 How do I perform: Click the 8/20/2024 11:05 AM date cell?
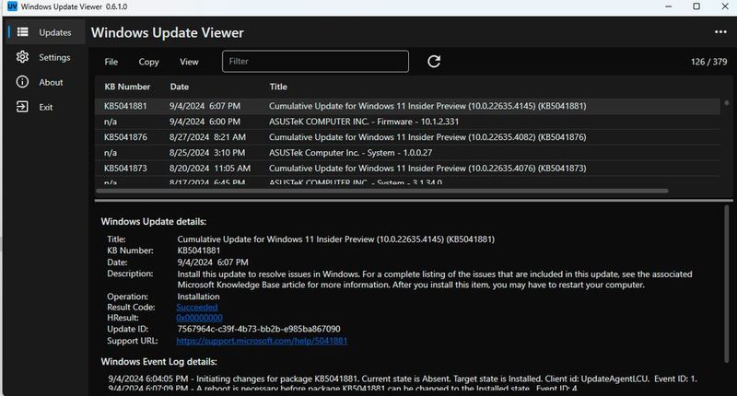pos(210,168)
